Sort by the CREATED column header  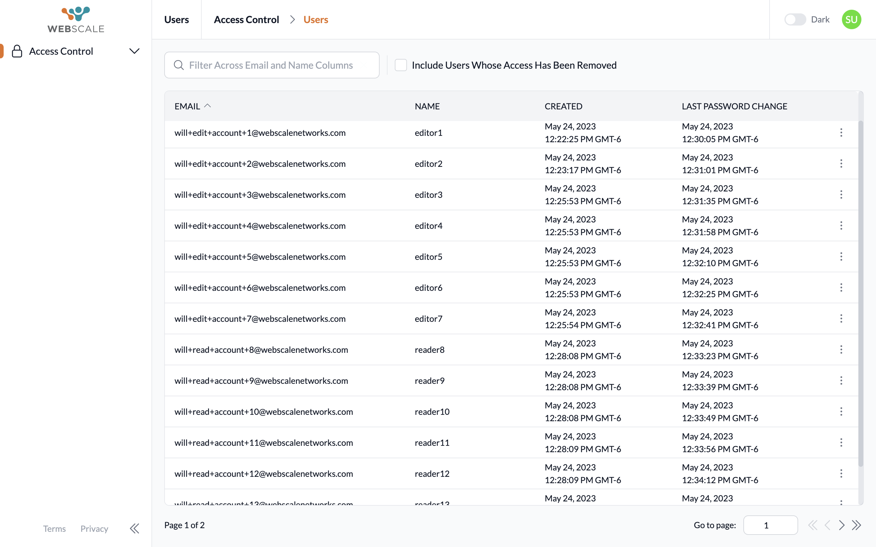point(563,106)
